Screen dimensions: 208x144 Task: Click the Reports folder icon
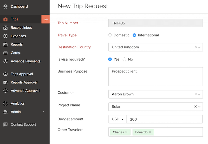5,44
